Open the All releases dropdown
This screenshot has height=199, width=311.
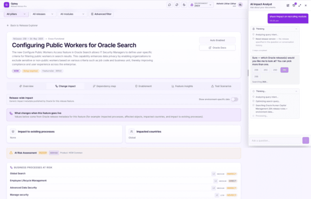coord(43,14)
